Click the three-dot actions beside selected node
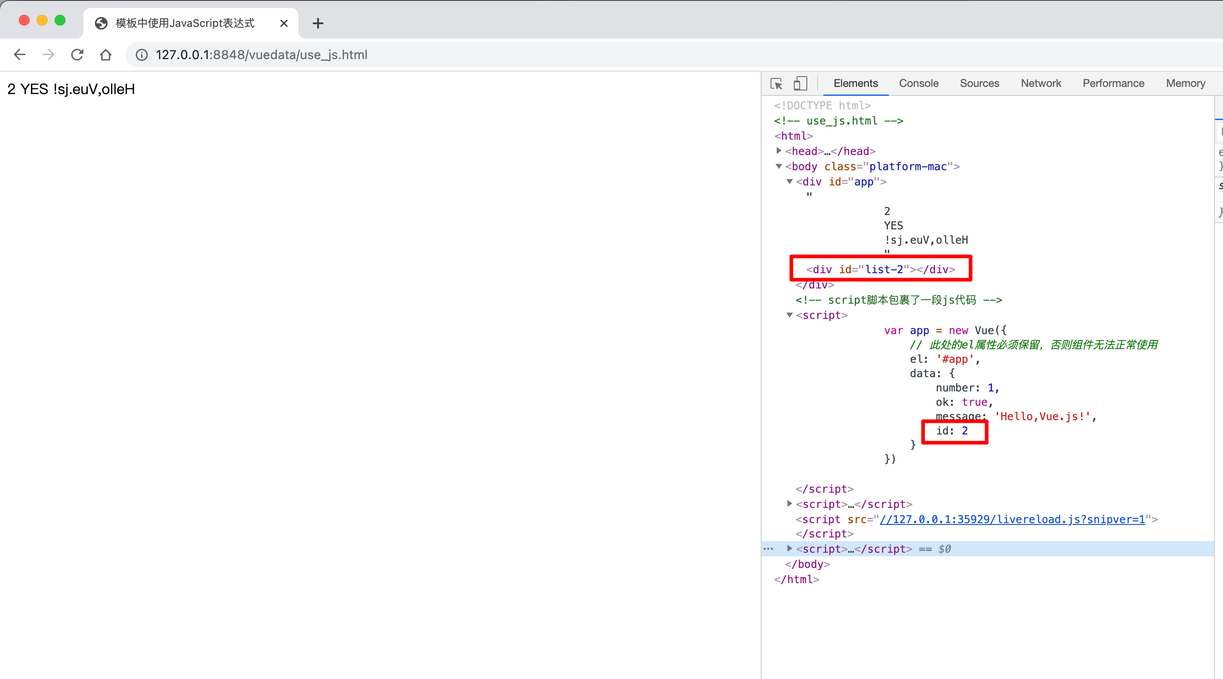This screenshot has height=679, width=1223. click(768, 549)
